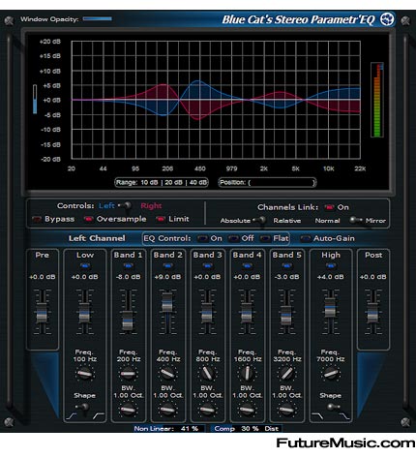This screenshot has height=458, width=416.
Task: Set graph range to 10 dB
Action: [x=149, y=182]
